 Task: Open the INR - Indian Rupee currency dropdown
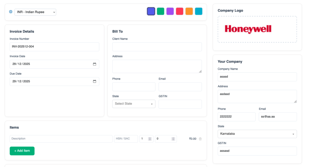tap(35, 12)
